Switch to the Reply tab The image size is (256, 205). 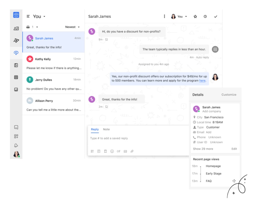click(95, 129)
